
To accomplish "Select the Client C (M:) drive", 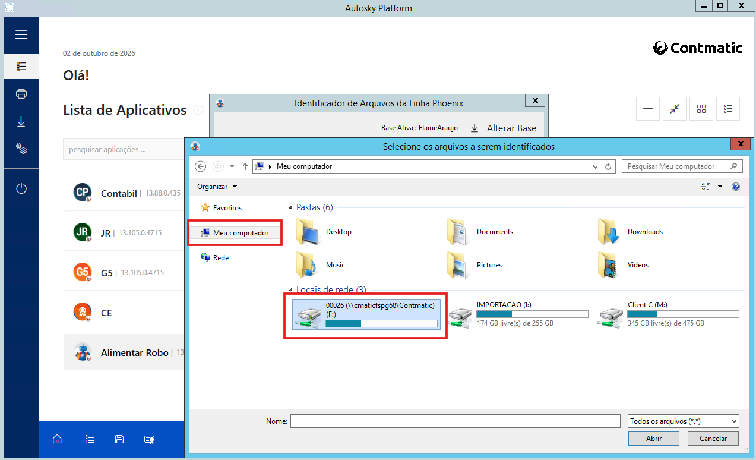I will [669, 314].
